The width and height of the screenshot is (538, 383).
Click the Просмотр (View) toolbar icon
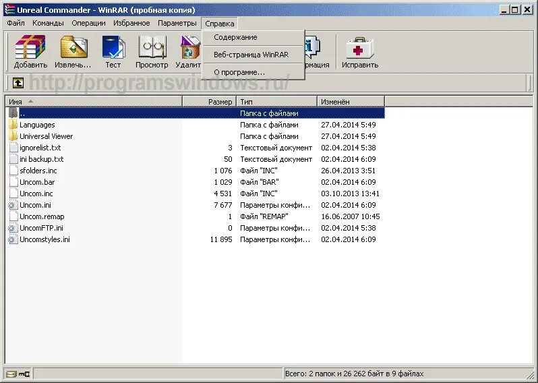152,47
